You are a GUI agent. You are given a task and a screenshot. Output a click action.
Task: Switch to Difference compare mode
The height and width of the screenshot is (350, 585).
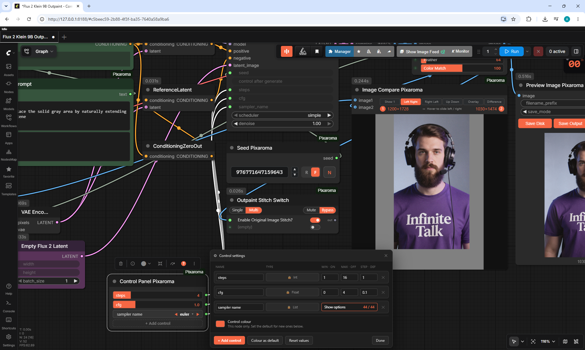(x=494, y=102)
